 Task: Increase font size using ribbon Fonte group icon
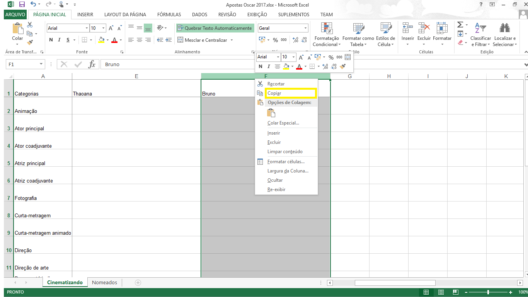click(111, 28)
